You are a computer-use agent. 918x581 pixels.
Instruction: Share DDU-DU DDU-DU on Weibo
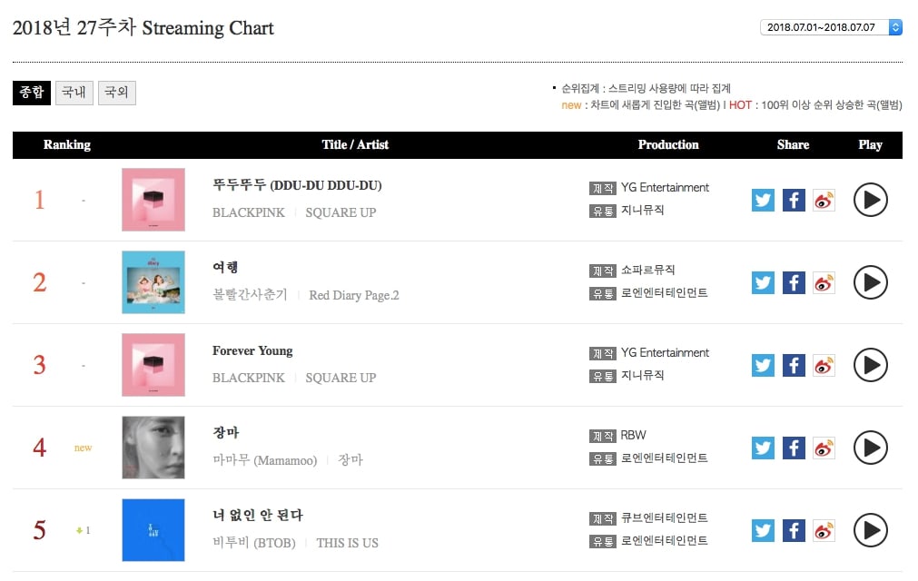pyautogui.click(x=824, y=200)
